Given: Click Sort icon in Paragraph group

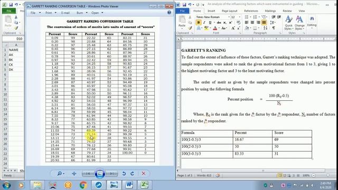Looking at the screenshot, I should [265, 28].
